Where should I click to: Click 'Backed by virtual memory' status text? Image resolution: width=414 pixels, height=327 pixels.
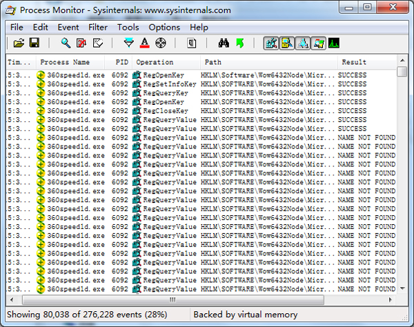point(245,315)
